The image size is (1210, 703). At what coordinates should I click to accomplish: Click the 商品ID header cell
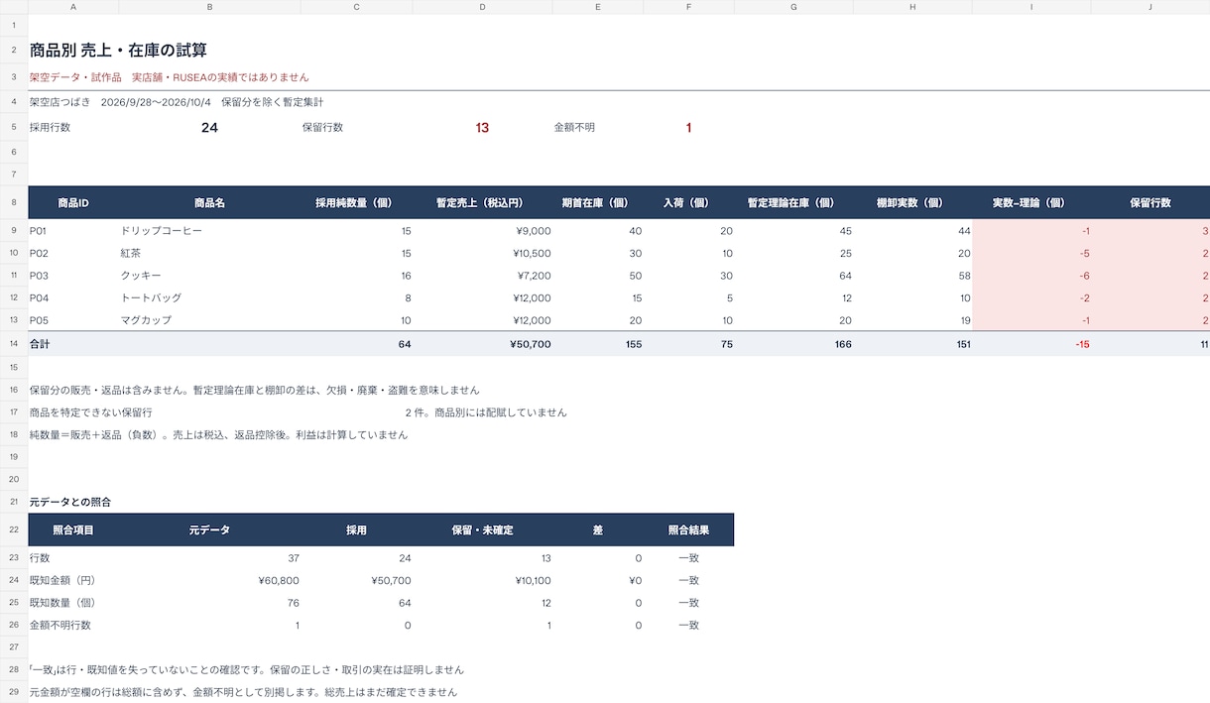pos(73,202)
